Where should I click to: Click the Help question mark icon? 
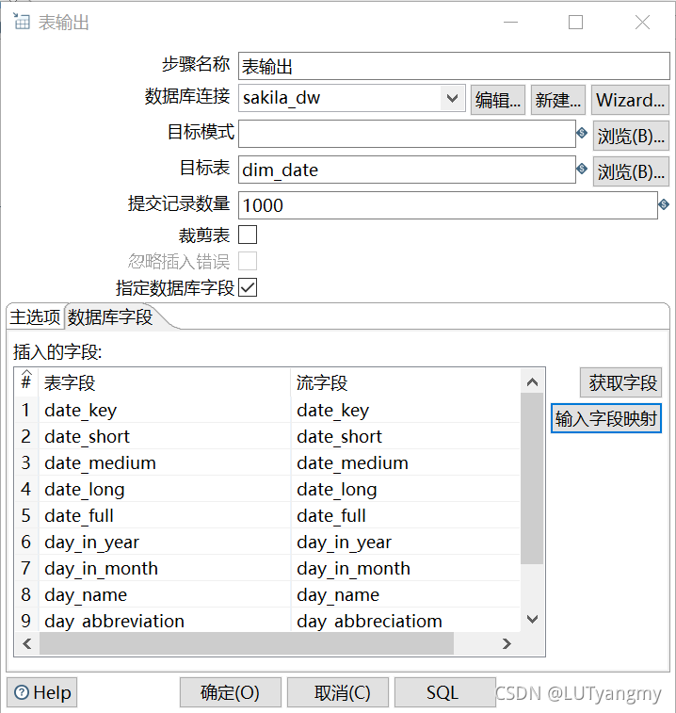point(22,692)
